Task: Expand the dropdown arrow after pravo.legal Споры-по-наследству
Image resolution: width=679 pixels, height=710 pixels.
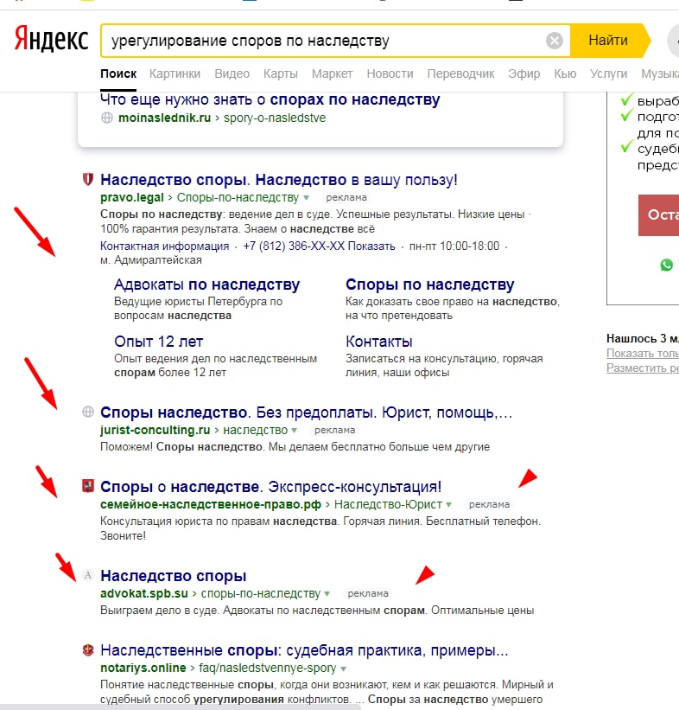Action: tap(307, 198)
